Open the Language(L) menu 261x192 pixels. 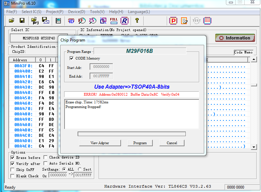coord(139,12)
